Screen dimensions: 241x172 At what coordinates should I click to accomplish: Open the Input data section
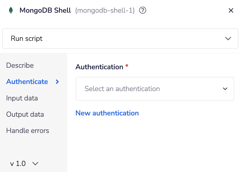[22, 98]
